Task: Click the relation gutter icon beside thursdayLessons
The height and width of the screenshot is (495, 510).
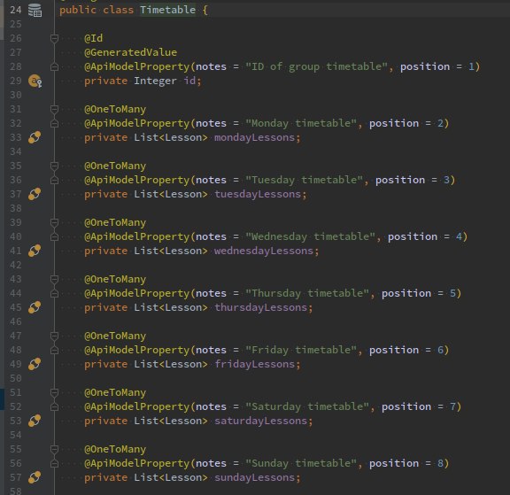Action: [35, 307]
